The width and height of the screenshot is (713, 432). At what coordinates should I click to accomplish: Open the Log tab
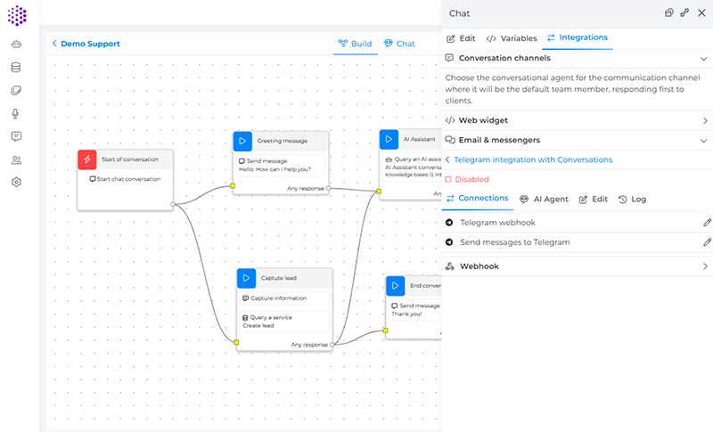pos(632,199)
